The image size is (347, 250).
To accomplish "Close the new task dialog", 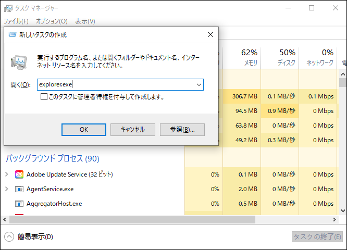I will [x=210, y=35].
